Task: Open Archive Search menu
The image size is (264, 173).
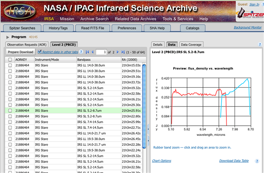Action: pyautogui.click(x=94, y=19)
